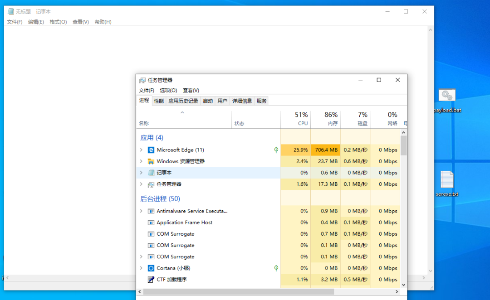This screenshot has height=300, width=490.
Task: Click the Microsoft Edge process icon
Action: pos(151,150)
